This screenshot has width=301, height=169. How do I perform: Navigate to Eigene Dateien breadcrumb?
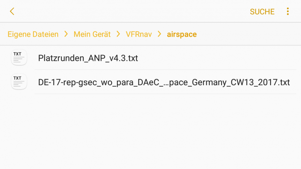(33, 34)
